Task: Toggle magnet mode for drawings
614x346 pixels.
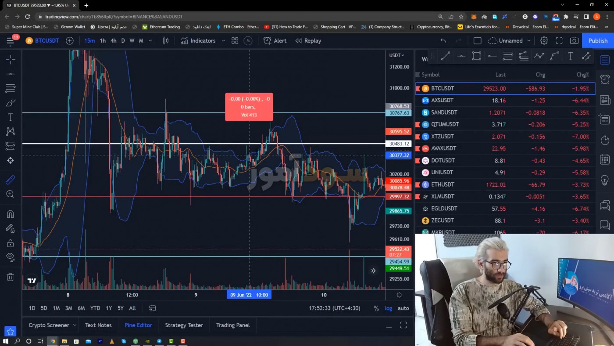Action: coord(11,214)
